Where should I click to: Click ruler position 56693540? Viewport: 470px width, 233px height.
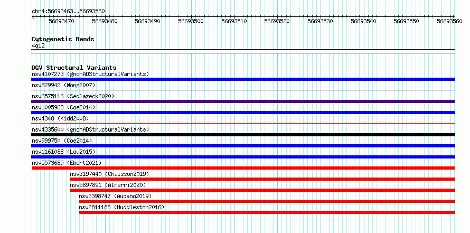[x=364, y=21]
